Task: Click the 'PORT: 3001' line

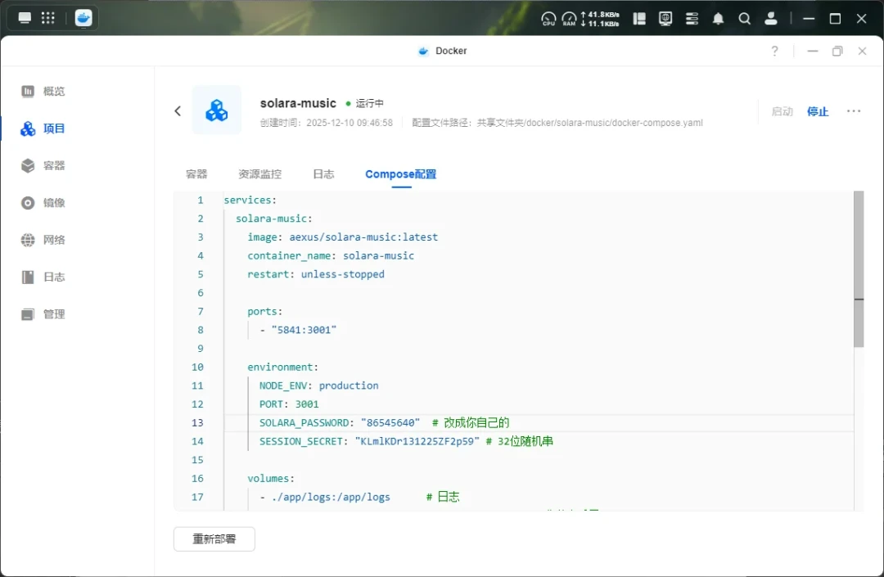Action: coord(289,404)
